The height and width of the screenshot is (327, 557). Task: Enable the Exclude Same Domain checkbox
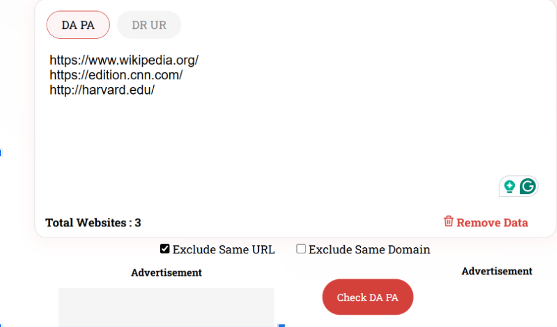click(301, 249)
